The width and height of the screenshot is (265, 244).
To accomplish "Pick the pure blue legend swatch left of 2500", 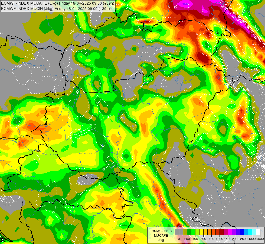I will click(x=242, y=232).
